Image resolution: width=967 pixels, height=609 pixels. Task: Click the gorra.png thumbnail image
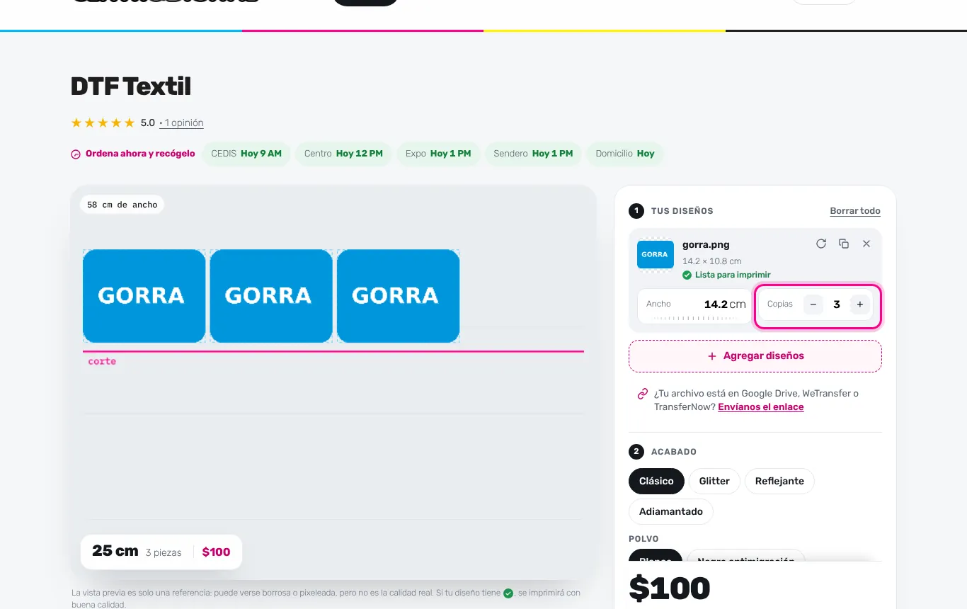(x=656, y=254)
